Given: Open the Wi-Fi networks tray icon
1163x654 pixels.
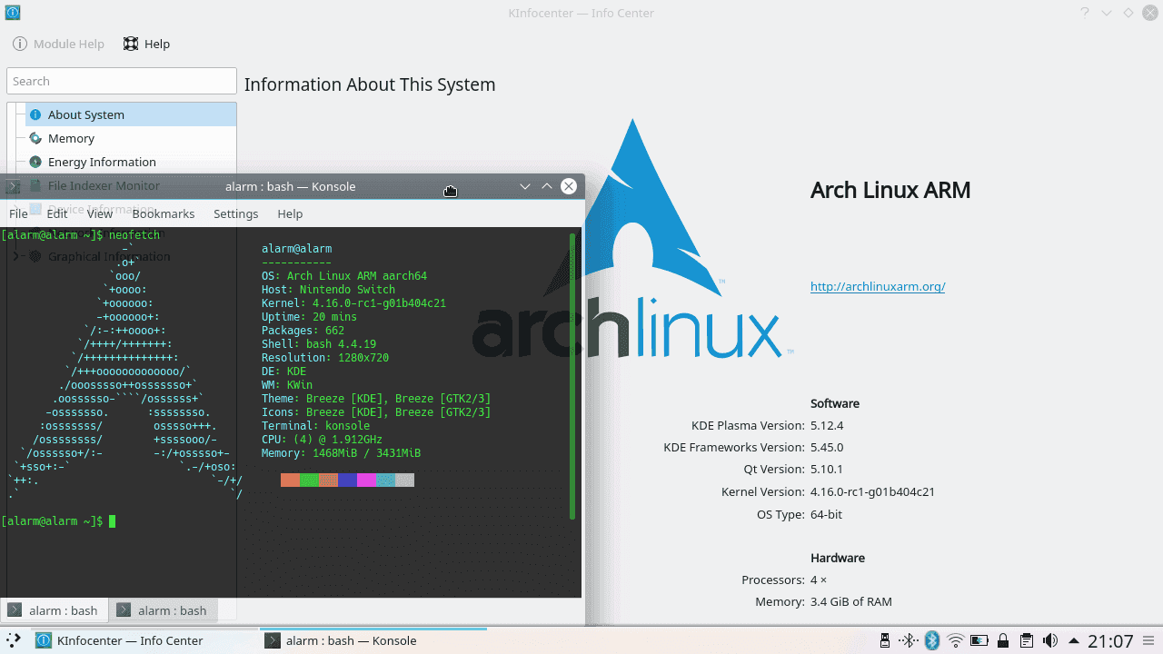Looking at the screenshot, I should [x=955, y=640].
